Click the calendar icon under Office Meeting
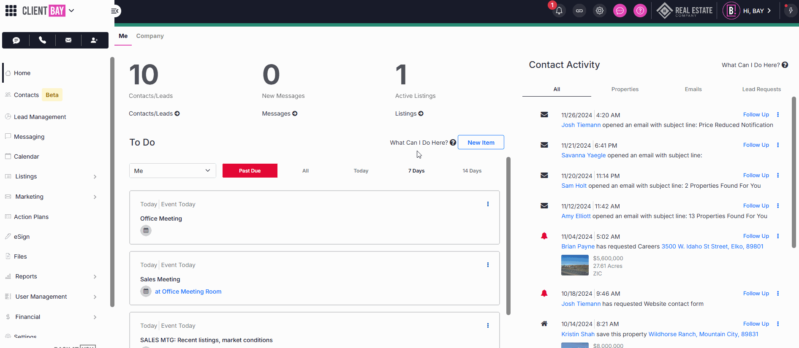The image size is (799, 348). click(146, 231)
